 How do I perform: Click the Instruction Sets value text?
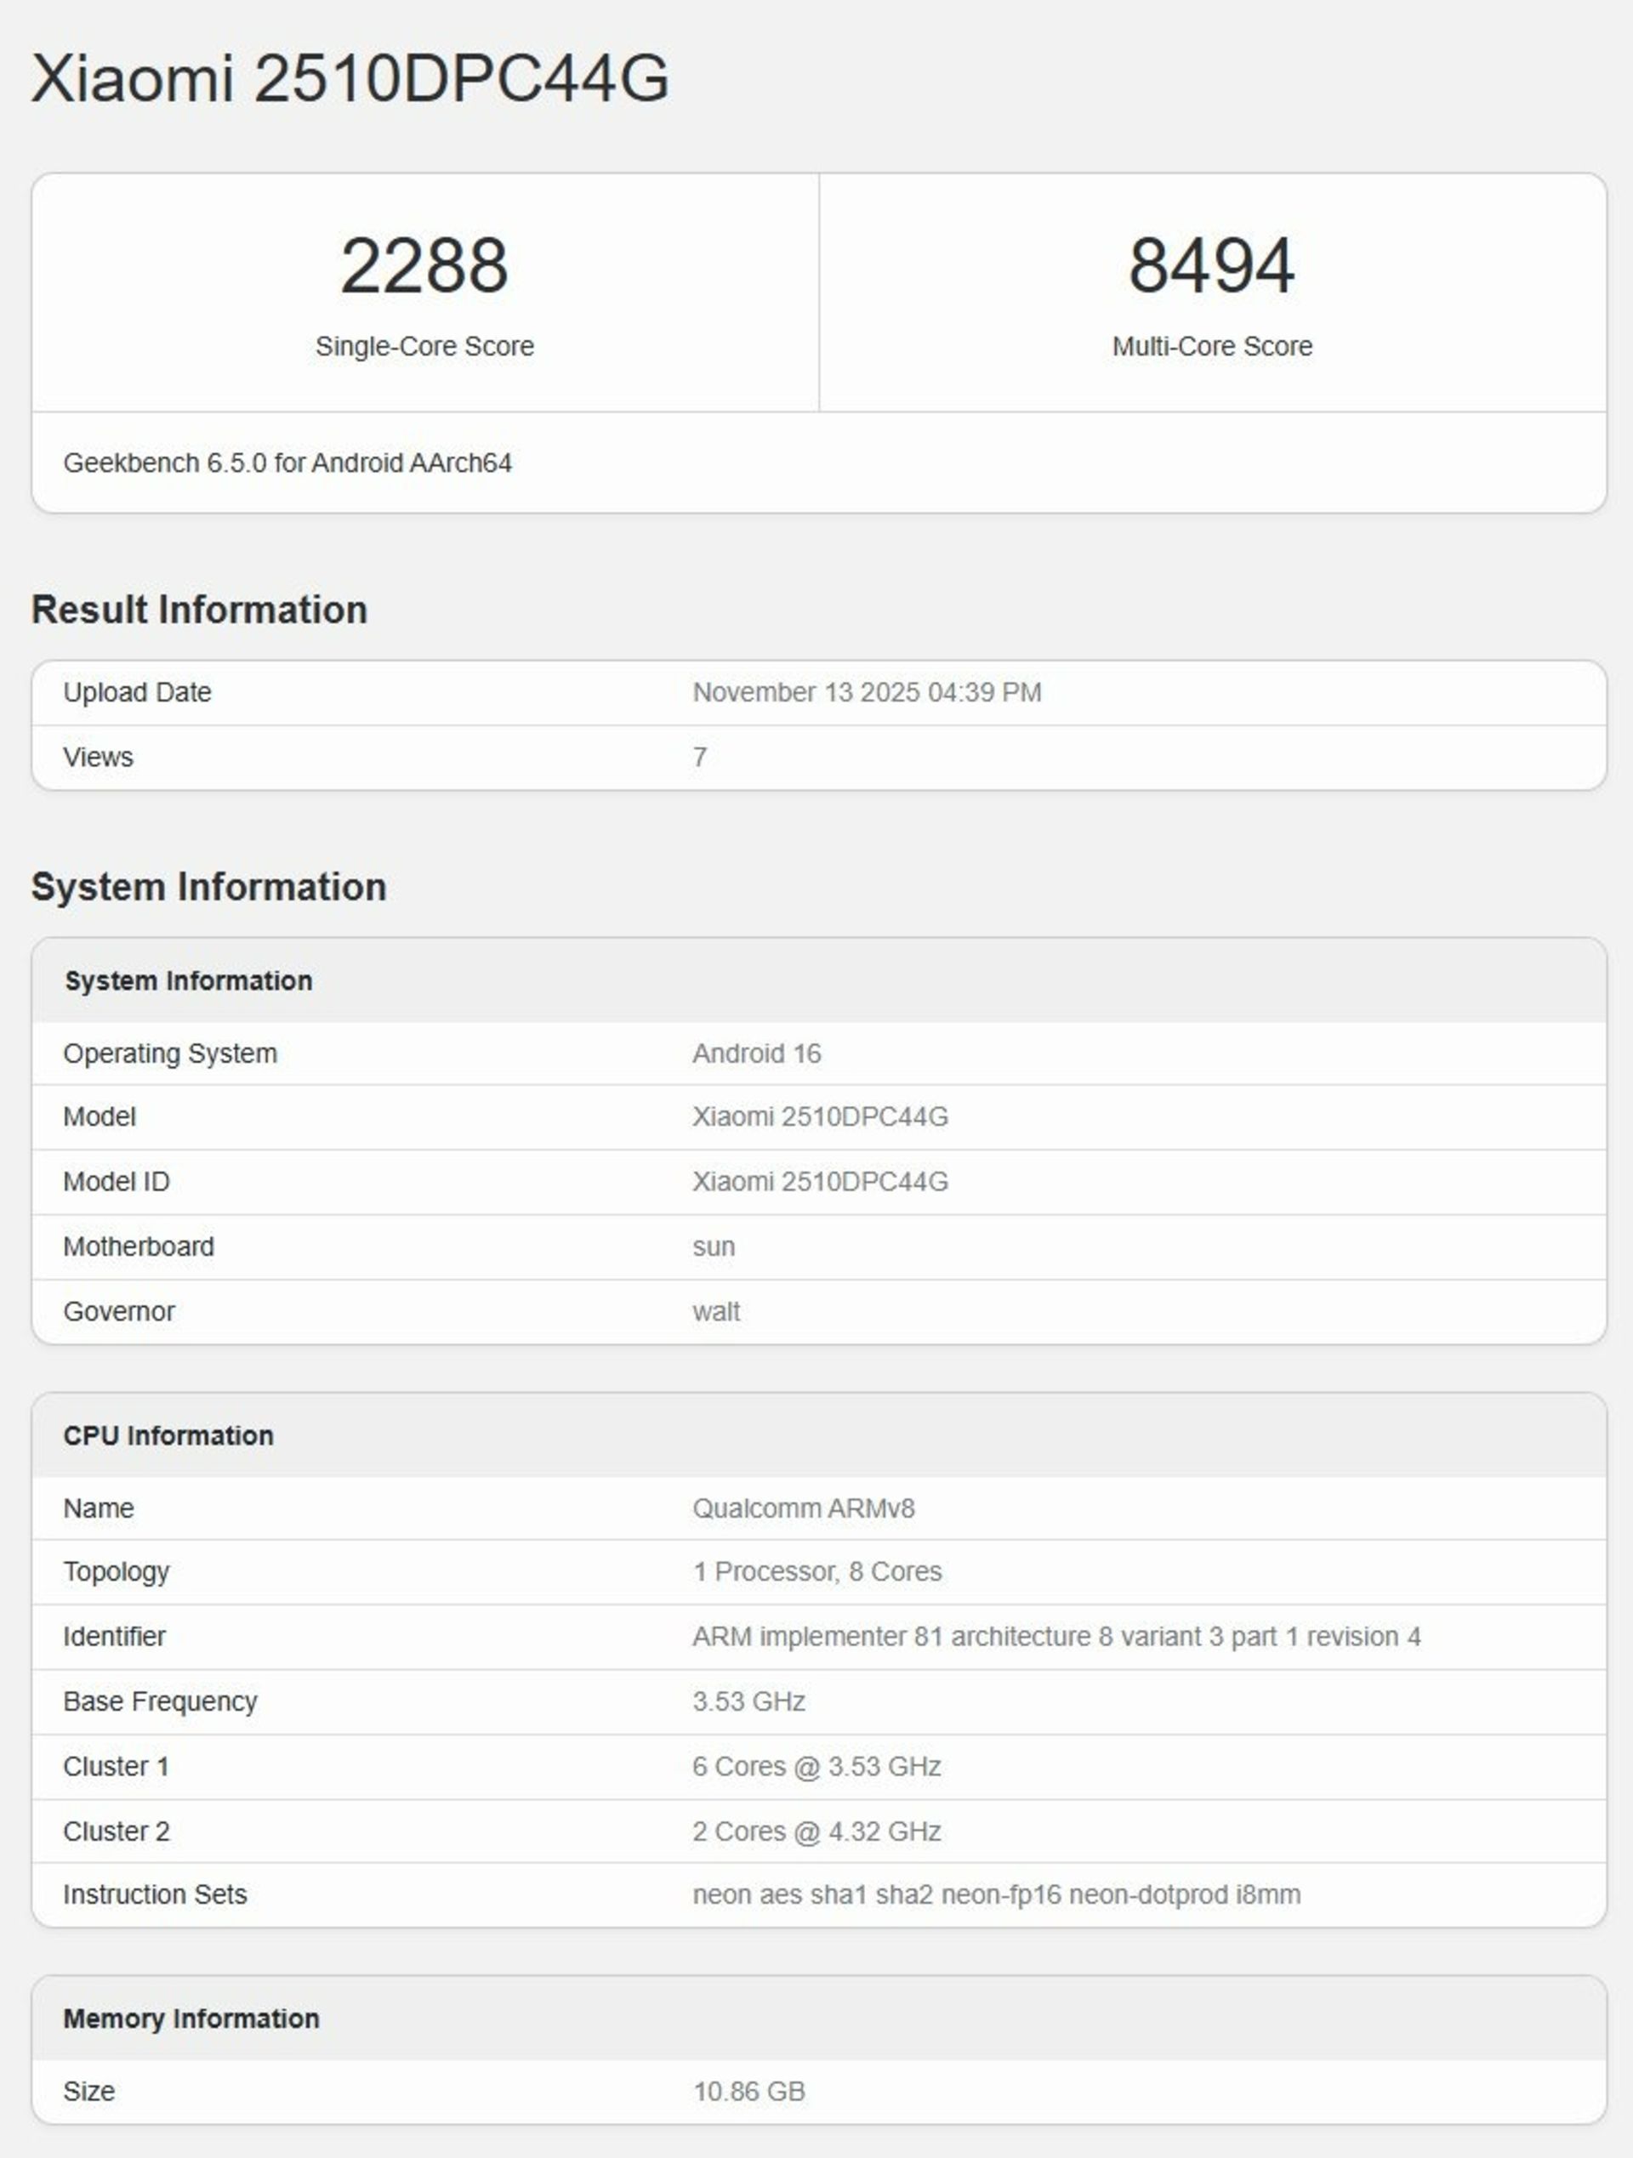click(x=996, y=1894)
